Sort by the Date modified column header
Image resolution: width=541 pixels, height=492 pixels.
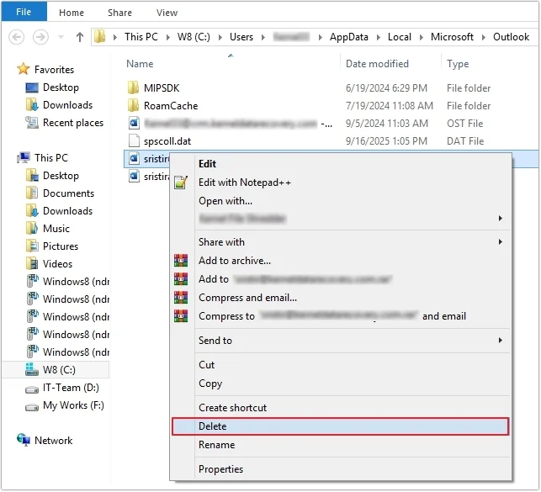pyautogui.click(x=377, y=64)
